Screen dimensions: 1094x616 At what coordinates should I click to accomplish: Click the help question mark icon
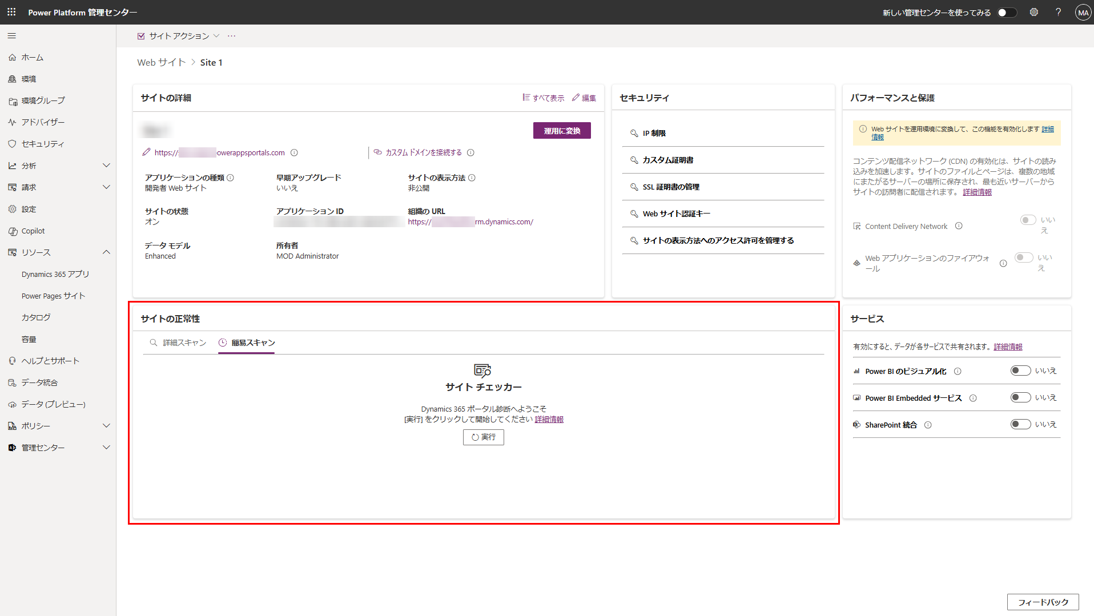tap(1058, 12)
